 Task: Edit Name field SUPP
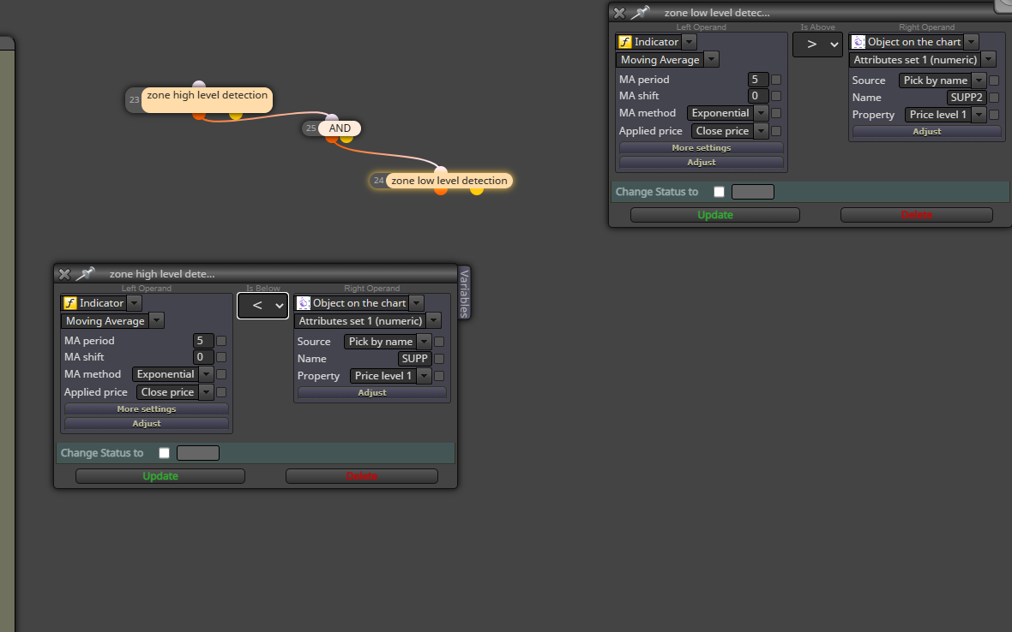(x=413, y=359)
